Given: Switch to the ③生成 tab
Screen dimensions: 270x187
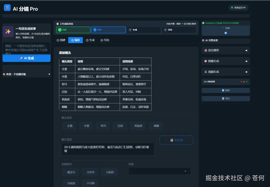Looking at the screenshot, I should point(90,40).
